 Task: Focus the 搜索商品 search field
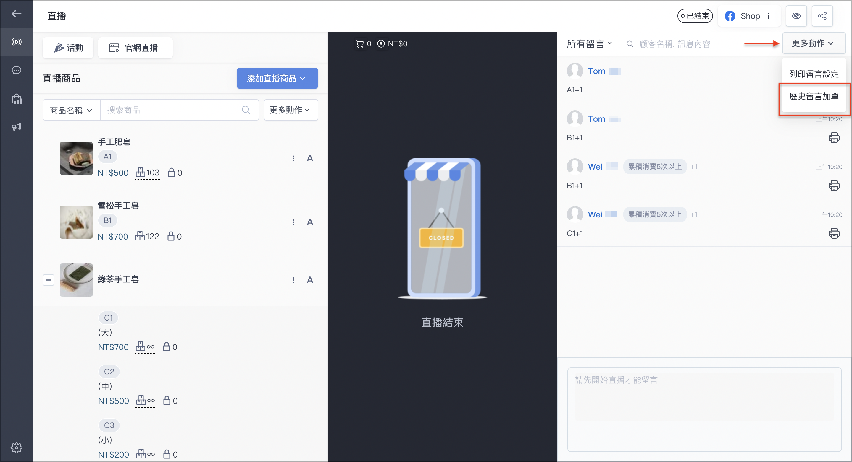179,110
